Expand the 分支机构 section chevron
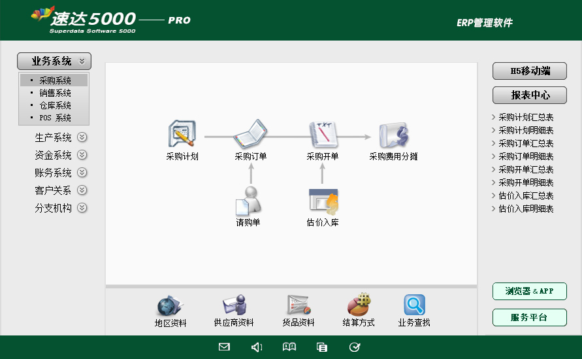This screenshot has height=359, width=582. pos(82,208)
